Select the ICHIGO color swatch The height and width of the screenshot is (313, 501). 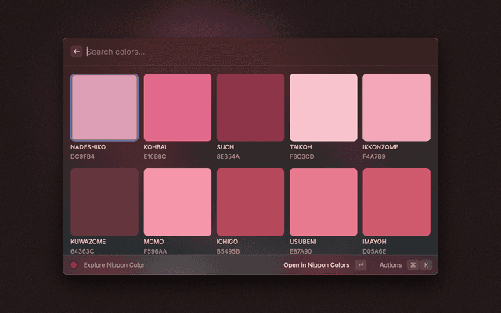[250, 202]
